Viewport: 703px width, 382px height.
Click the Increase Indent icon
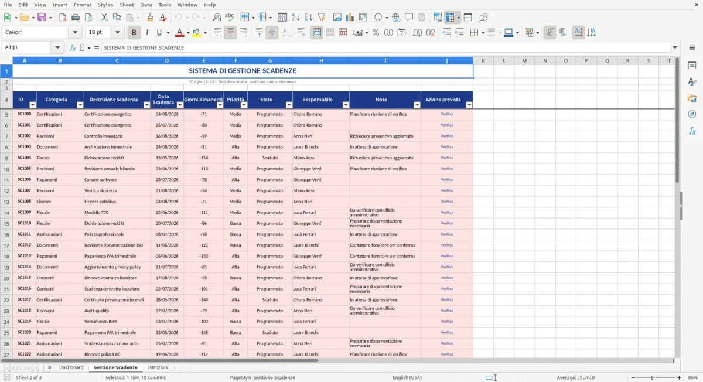pyautogui.click(x=446, y=33)
